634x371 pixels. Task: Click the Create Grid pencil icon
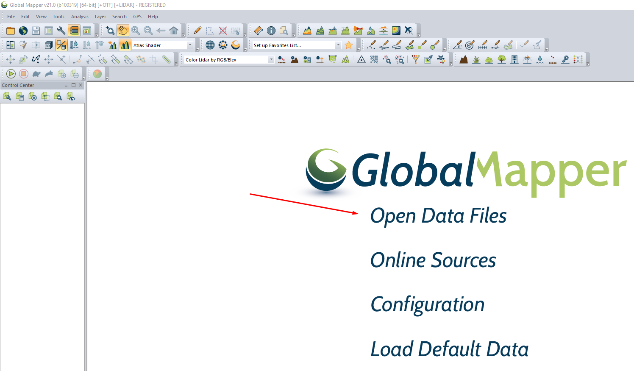coord(483,45)
